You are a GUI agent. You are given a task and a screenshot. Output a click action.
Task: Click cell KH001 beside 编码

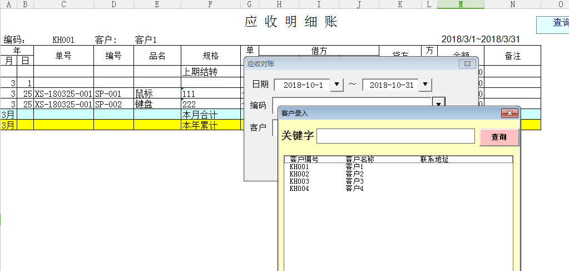63,40
